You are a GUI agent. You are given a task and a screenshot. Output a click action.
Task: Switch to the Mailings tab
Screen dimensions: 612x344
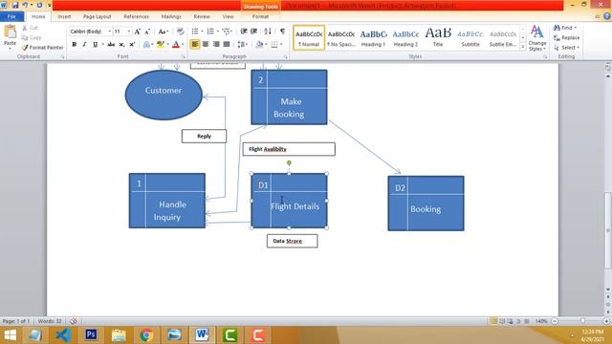[171, 17]
